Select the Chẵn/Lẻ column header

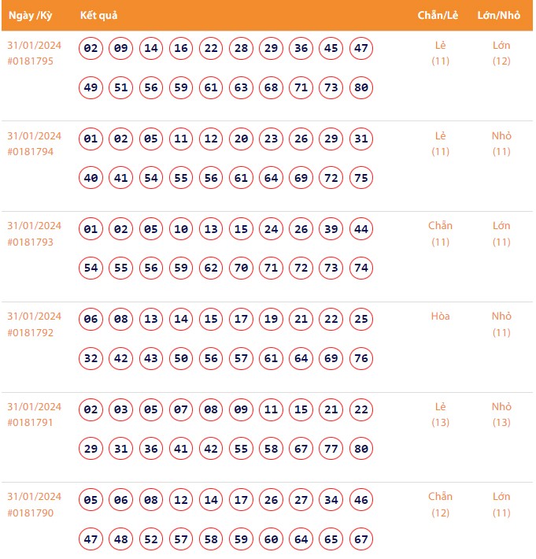(x=440, y=16)
